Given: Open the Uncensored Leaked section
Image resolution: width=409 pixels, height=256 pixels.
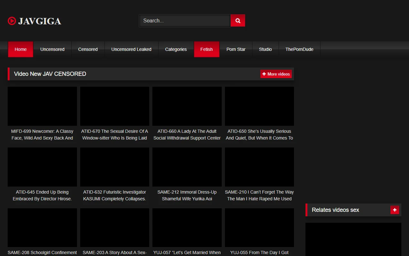Looking at the screenshot, I should point(131,49).
